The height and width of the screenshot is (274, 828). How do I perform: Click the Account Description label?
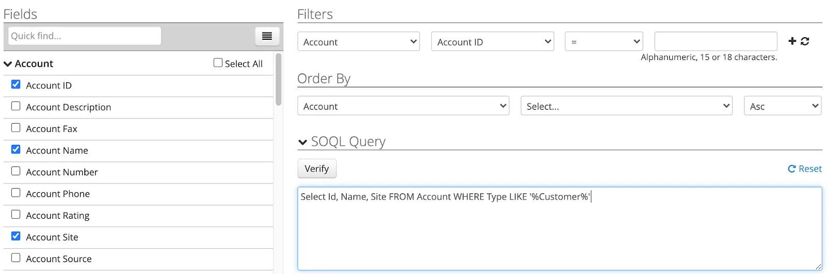(x=68, y=107)
